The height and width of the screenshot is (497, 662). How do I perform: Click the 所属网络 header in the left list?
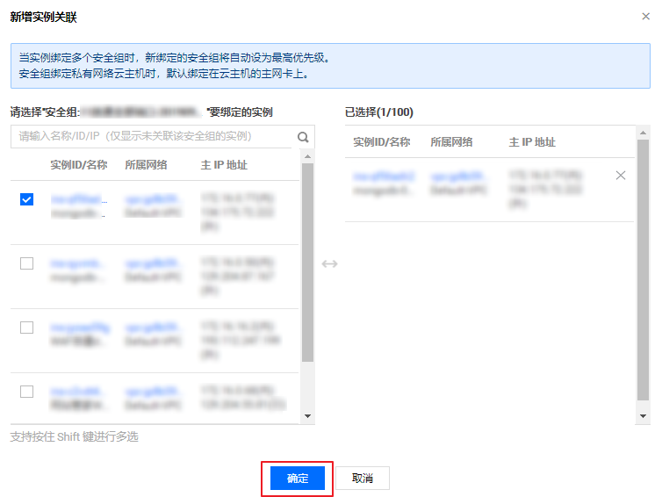[x=146, y=165]
